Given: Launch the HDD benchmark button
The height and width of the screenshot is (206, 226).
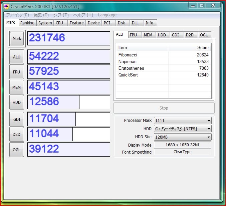Looking at the screenshot, I should (17, 102).
